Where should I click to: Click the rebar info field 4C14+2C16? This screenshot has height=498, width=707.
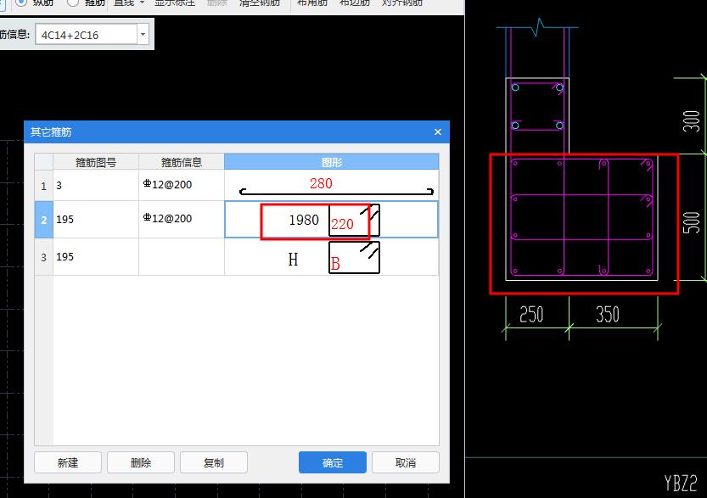click(86, 35)
